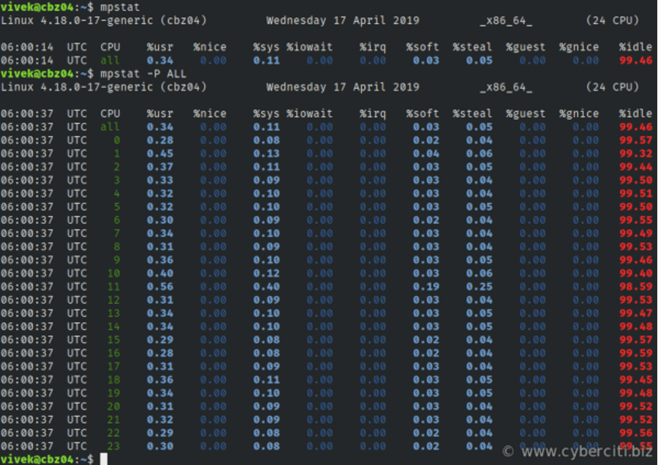Click the %steal header in the 06:00:37 table

[x=472, y=114]
